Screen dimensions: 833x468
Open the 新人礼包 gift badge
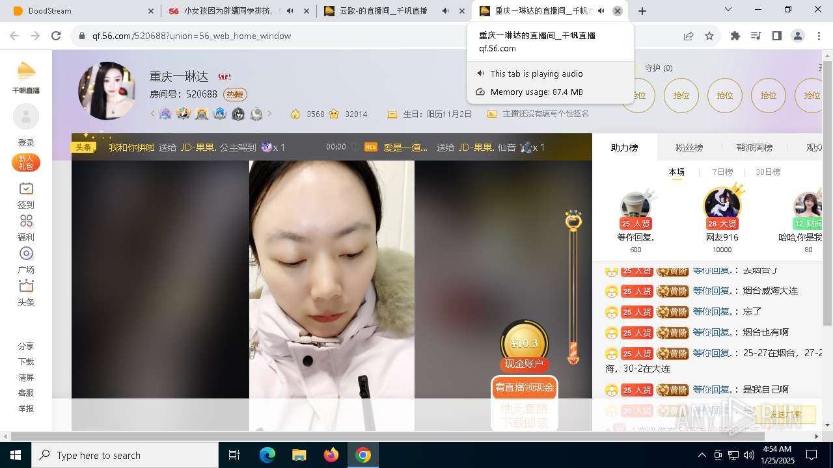(26, 162)
